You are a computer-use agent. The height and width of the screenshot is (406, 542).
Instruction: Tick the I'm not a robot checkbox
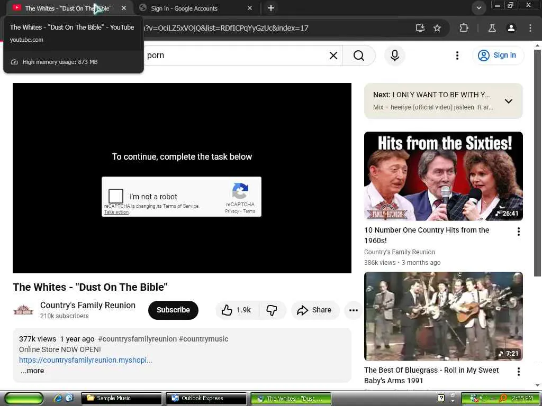pyautogui.click(x=116, y=196)
